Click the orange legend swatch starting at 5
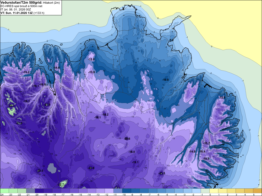Viewport: 262px width, 196px height. pos(258,191)
